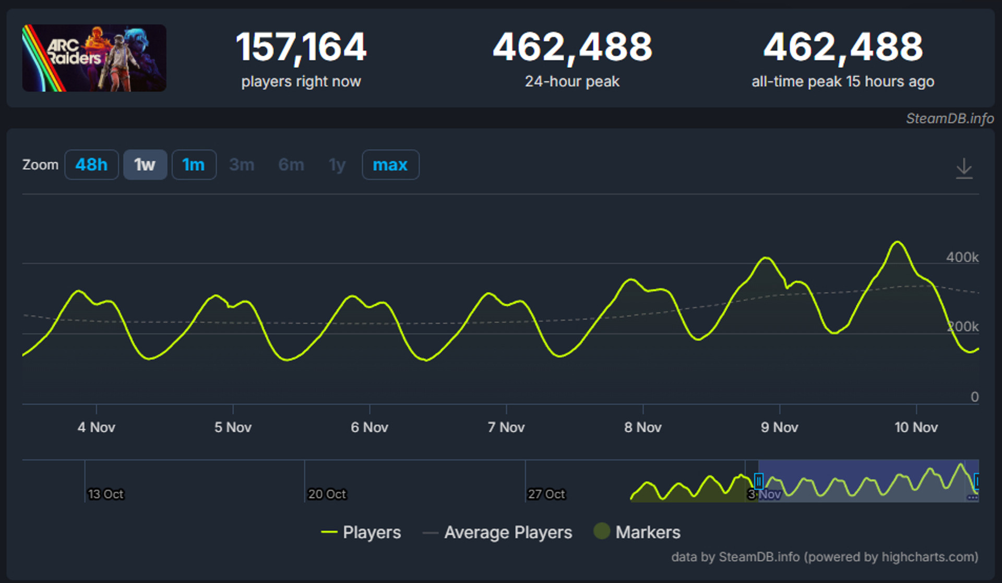
Task: Click the 10 Nov peak on chart
Action: (x=898, y=242)
